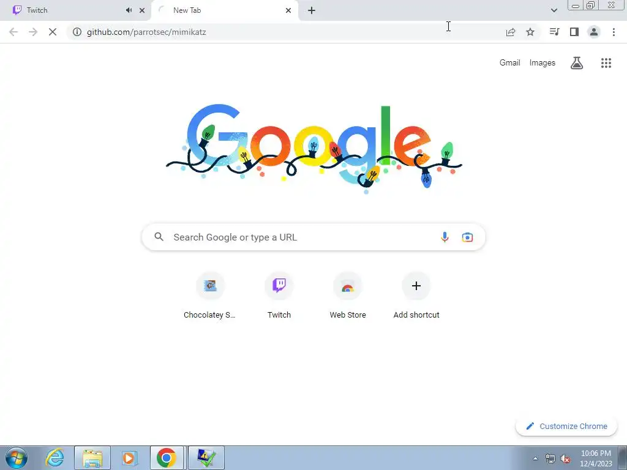Stop loading the page
Image resolution: width=627 pixels, height=470 pixels.
click(53, 32)
